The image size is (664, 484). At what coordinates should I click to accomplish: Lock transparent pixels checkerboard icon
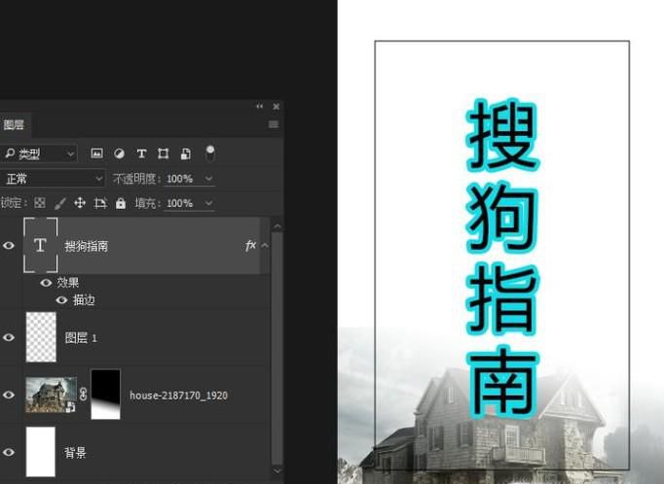[x=40, y=203]
